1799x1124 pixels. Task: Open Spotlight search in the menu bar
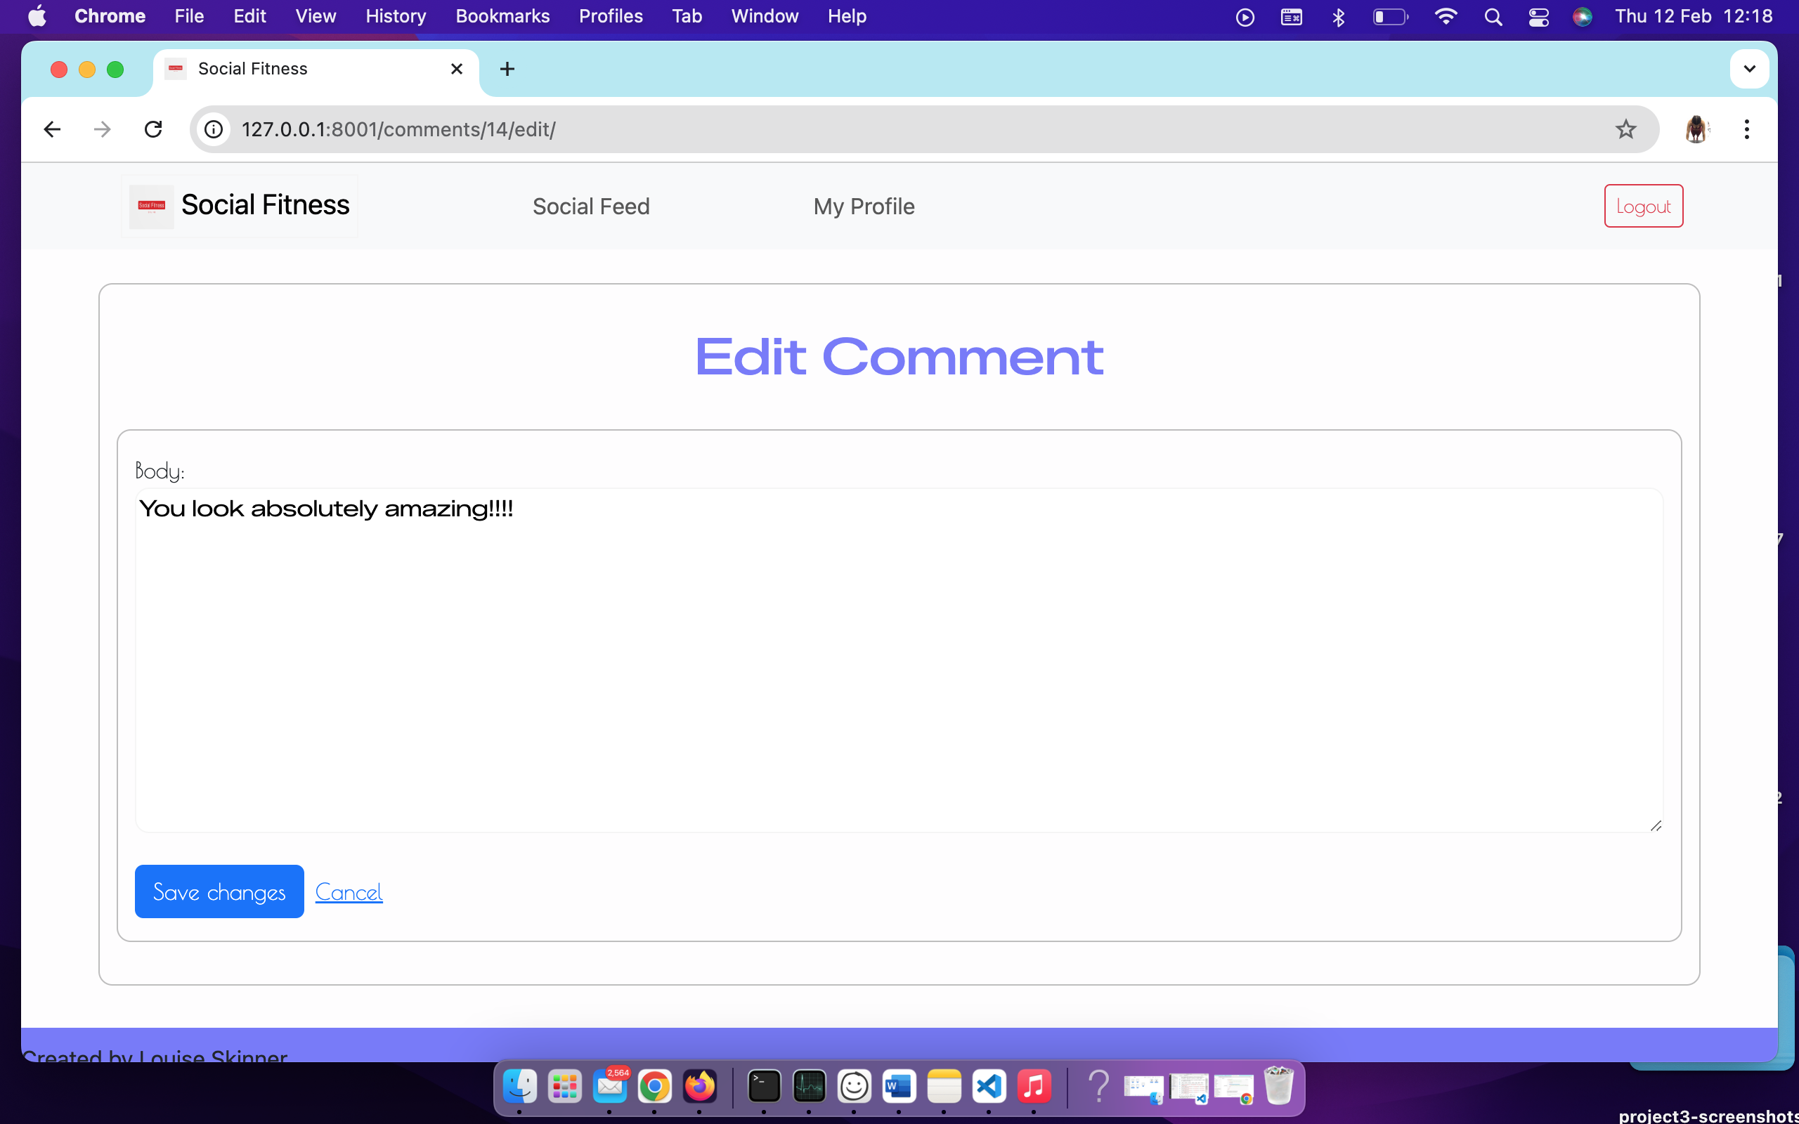pos(1494,15)
